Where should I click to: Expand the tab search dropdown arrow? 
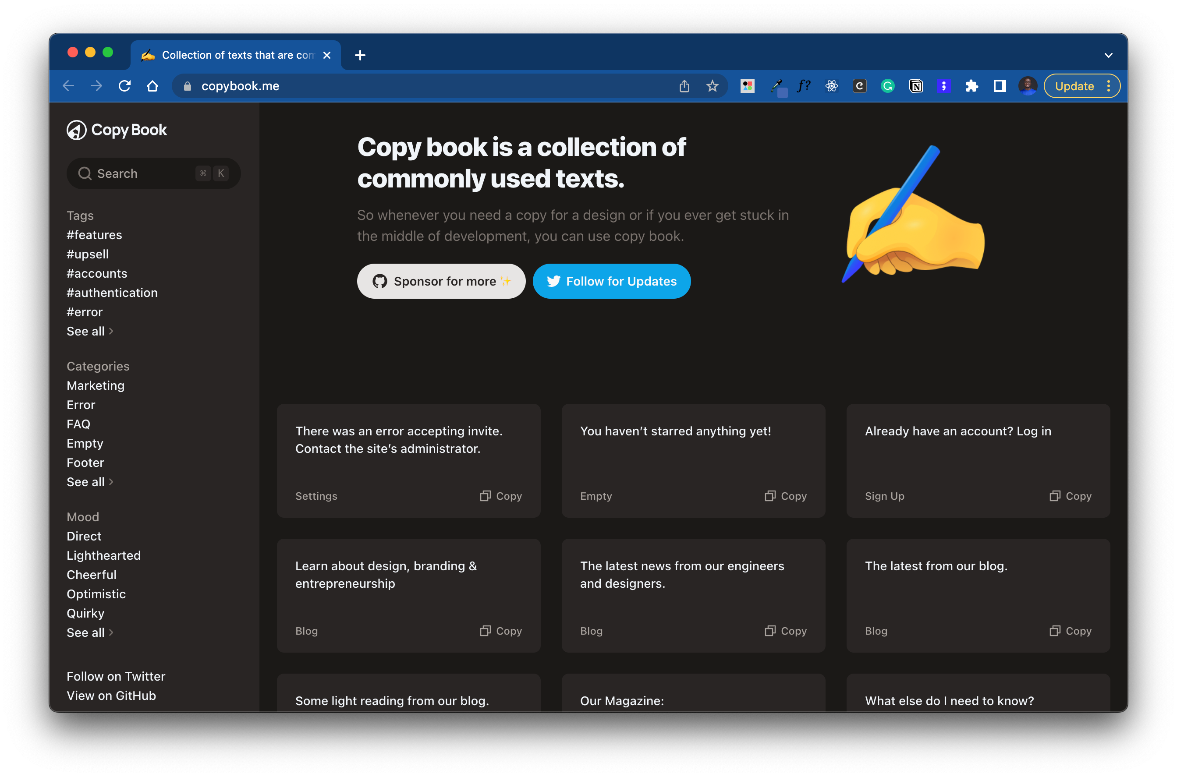[x=1108, y=55]
